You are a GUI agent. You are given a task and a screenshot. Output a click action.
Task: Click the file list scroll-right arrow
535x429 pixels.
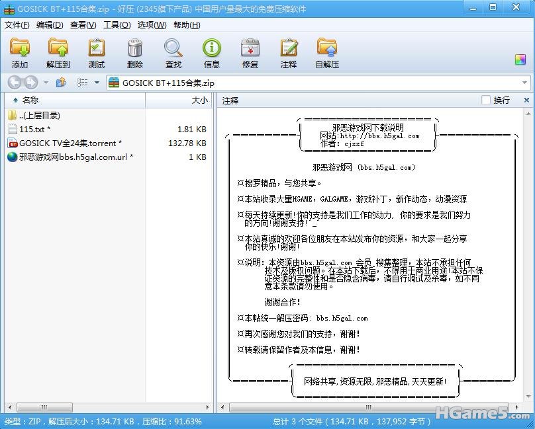tap(208, 407)
